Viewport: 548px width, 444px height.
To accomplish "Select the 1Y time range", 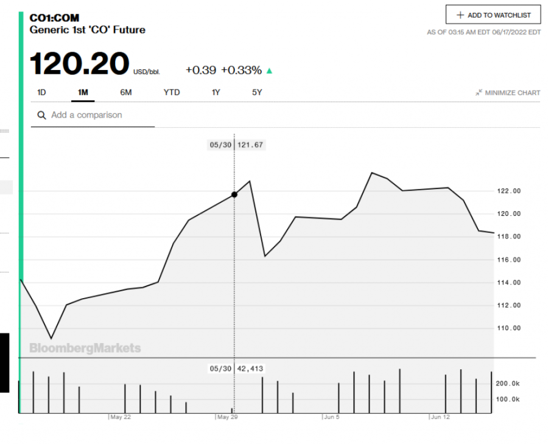I will pos(216,92).
